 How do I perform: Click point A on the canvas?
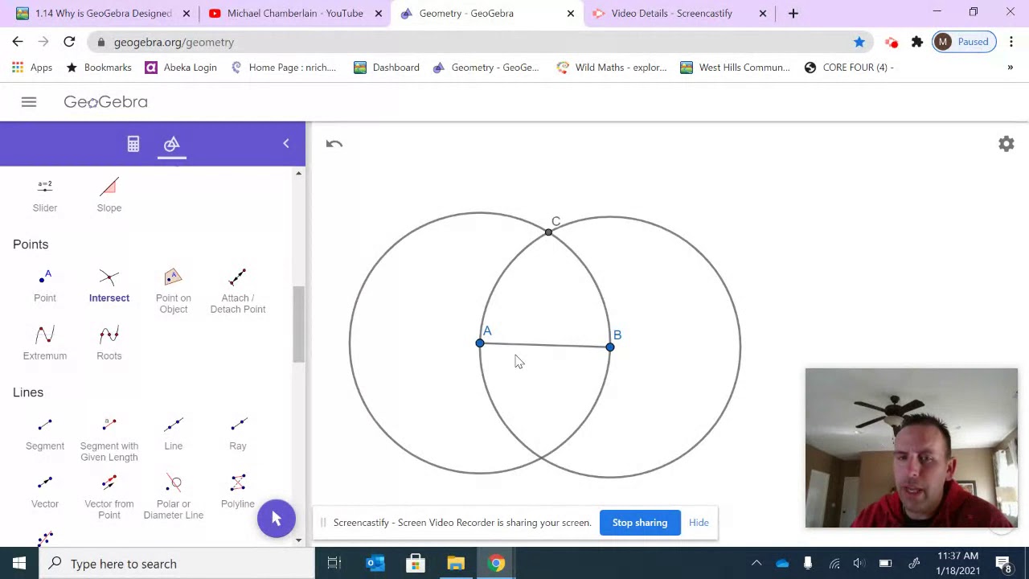pos(480,343)
